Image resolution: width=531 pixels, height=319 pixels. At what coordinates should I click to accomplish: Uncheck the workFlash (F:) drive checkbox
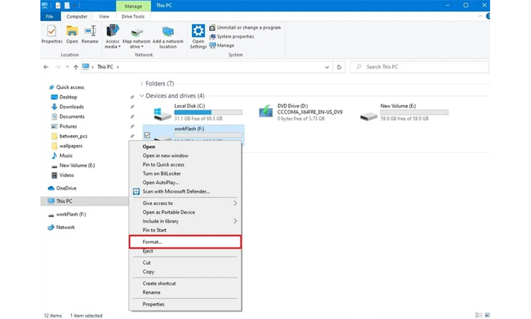coord(147,135)
